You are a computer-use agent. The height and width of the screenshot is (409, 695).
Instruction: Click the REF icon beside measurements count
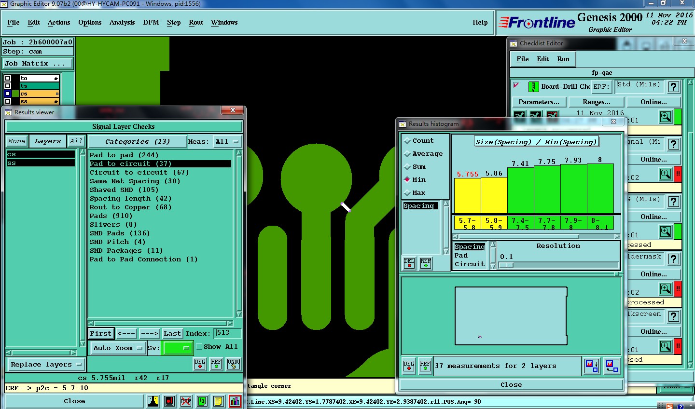coord(425,366)
